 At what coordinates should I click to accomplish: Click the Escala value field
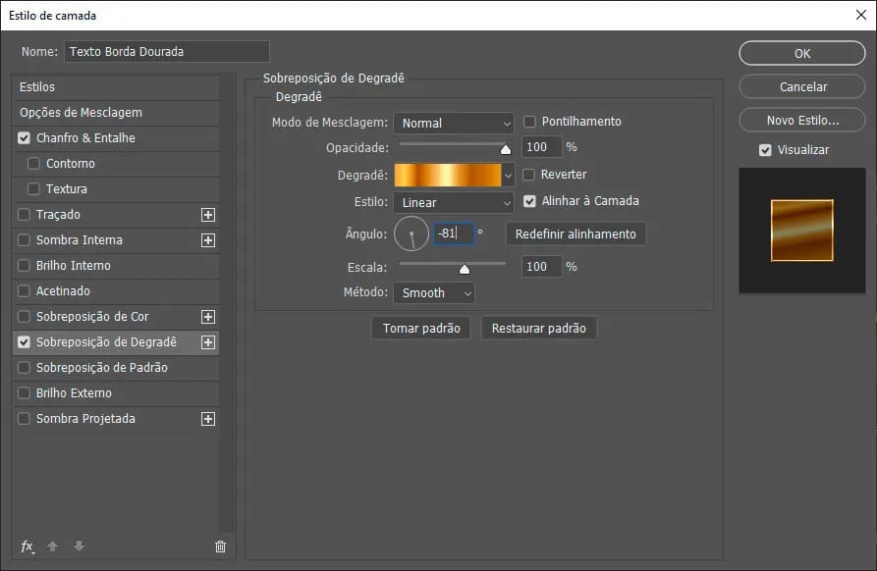(541, 267)
